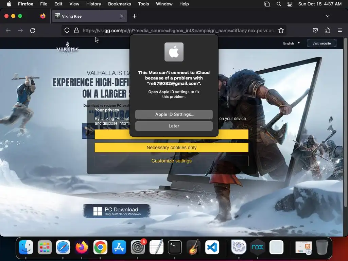Open a new tab with plus button

134,16
